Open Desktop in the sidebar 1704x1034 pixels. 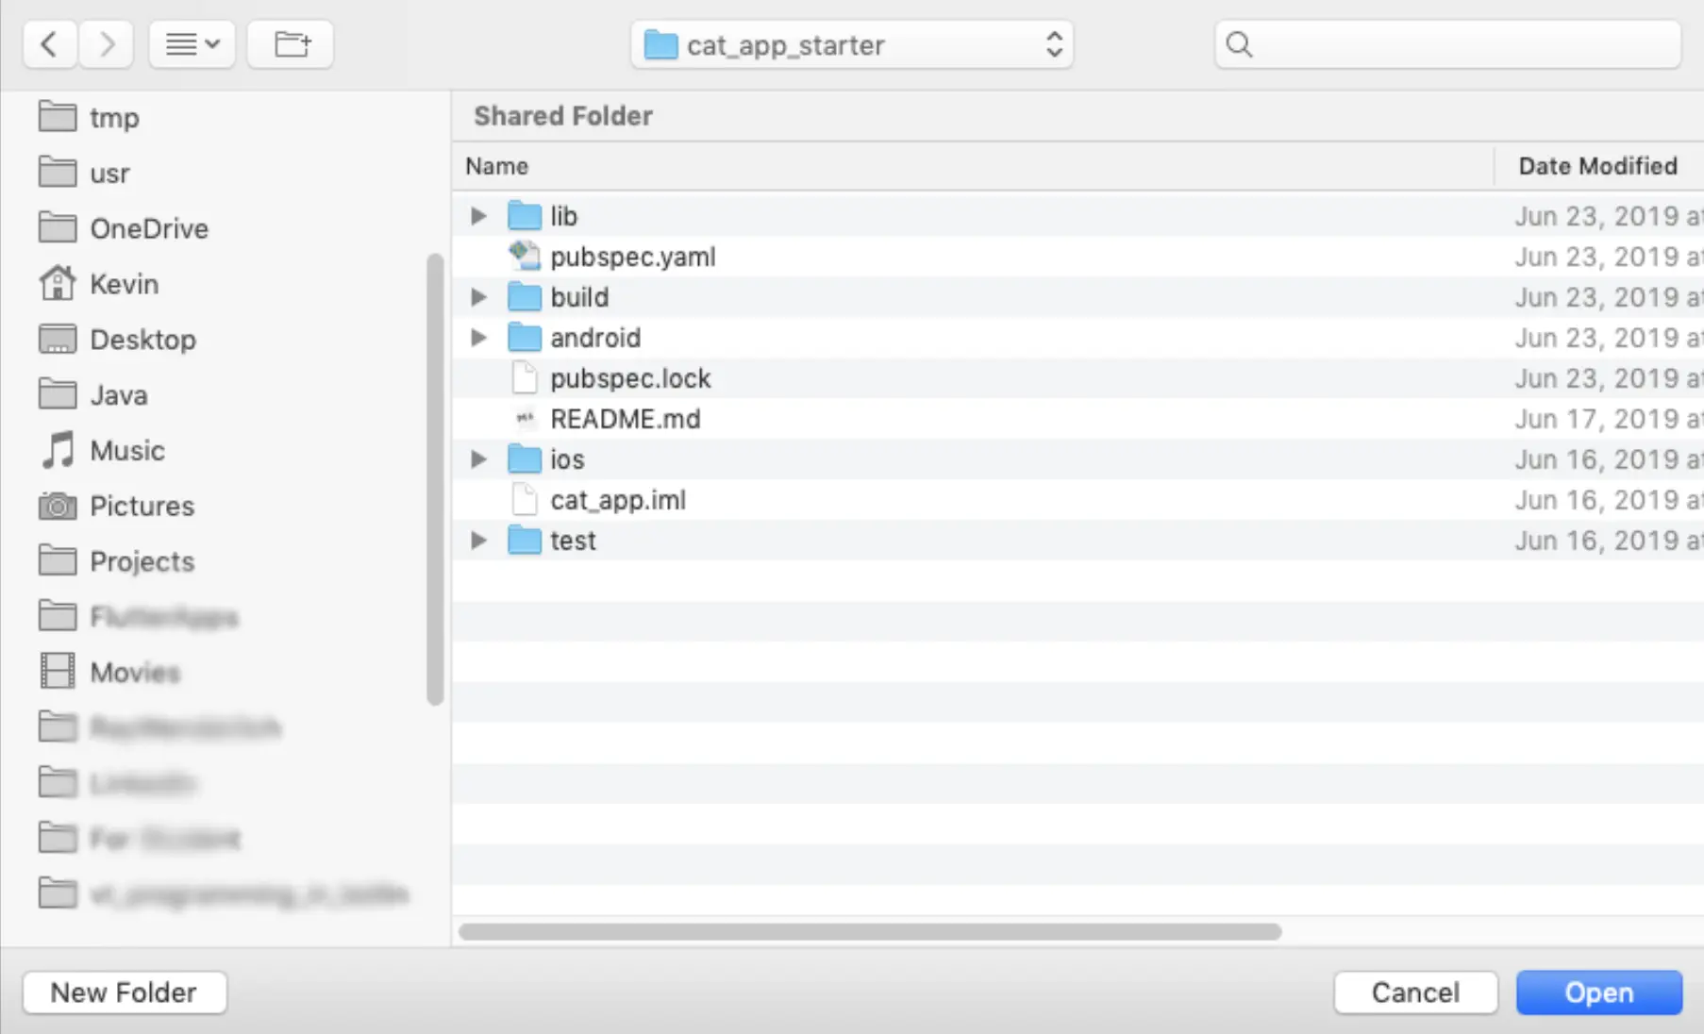coord(118,340)
